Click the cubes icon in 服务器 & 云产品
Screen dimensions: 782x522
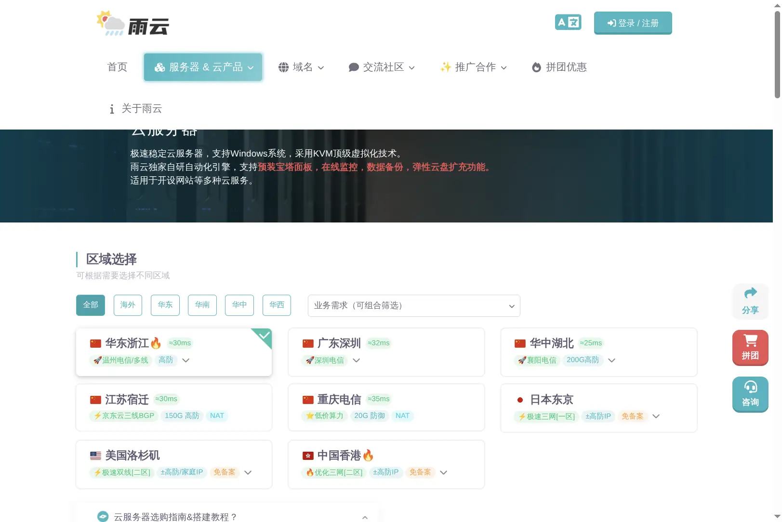[159, 67]
